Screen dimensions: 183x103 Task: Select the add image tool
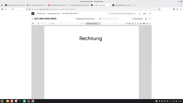click(x=141, y=24)
